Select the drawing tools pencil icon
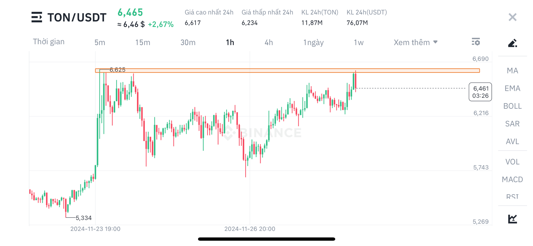 click(x=512, y=43)
